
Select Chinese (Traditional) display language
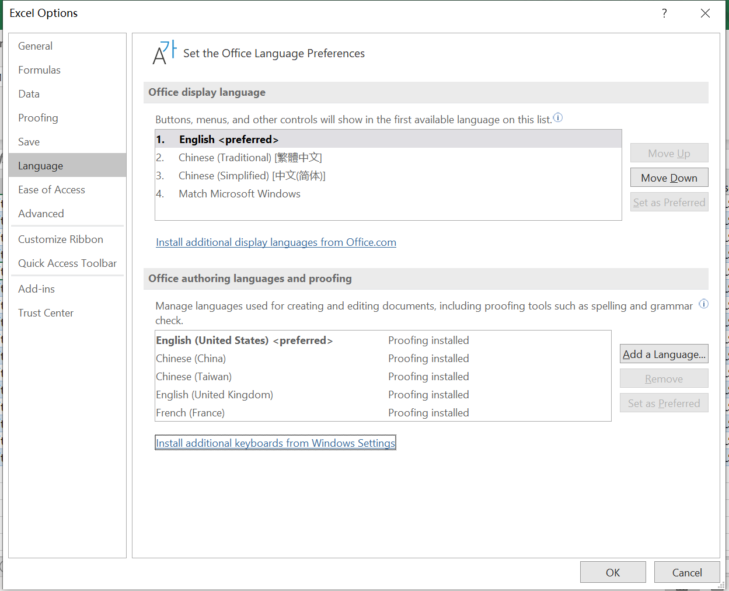(388, 158)
